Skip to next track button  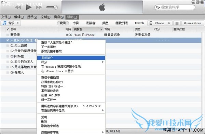pos(39,7)
